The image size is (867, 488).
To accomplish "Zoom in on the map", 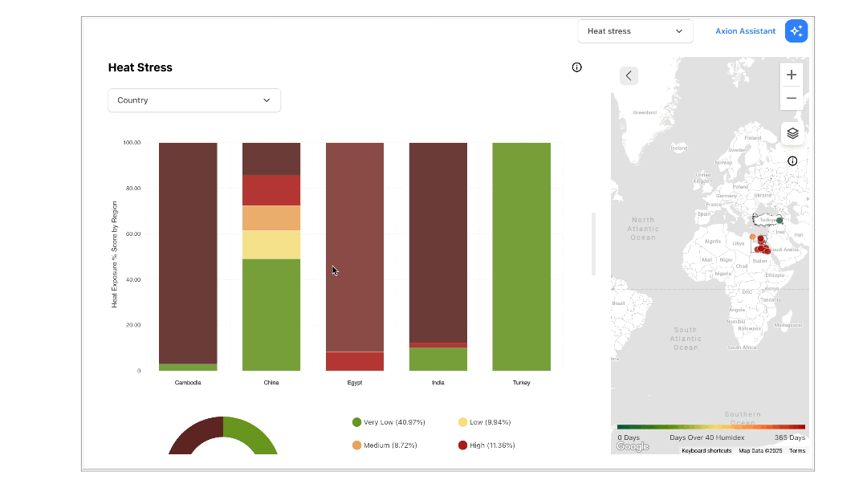I will (792, 75).
